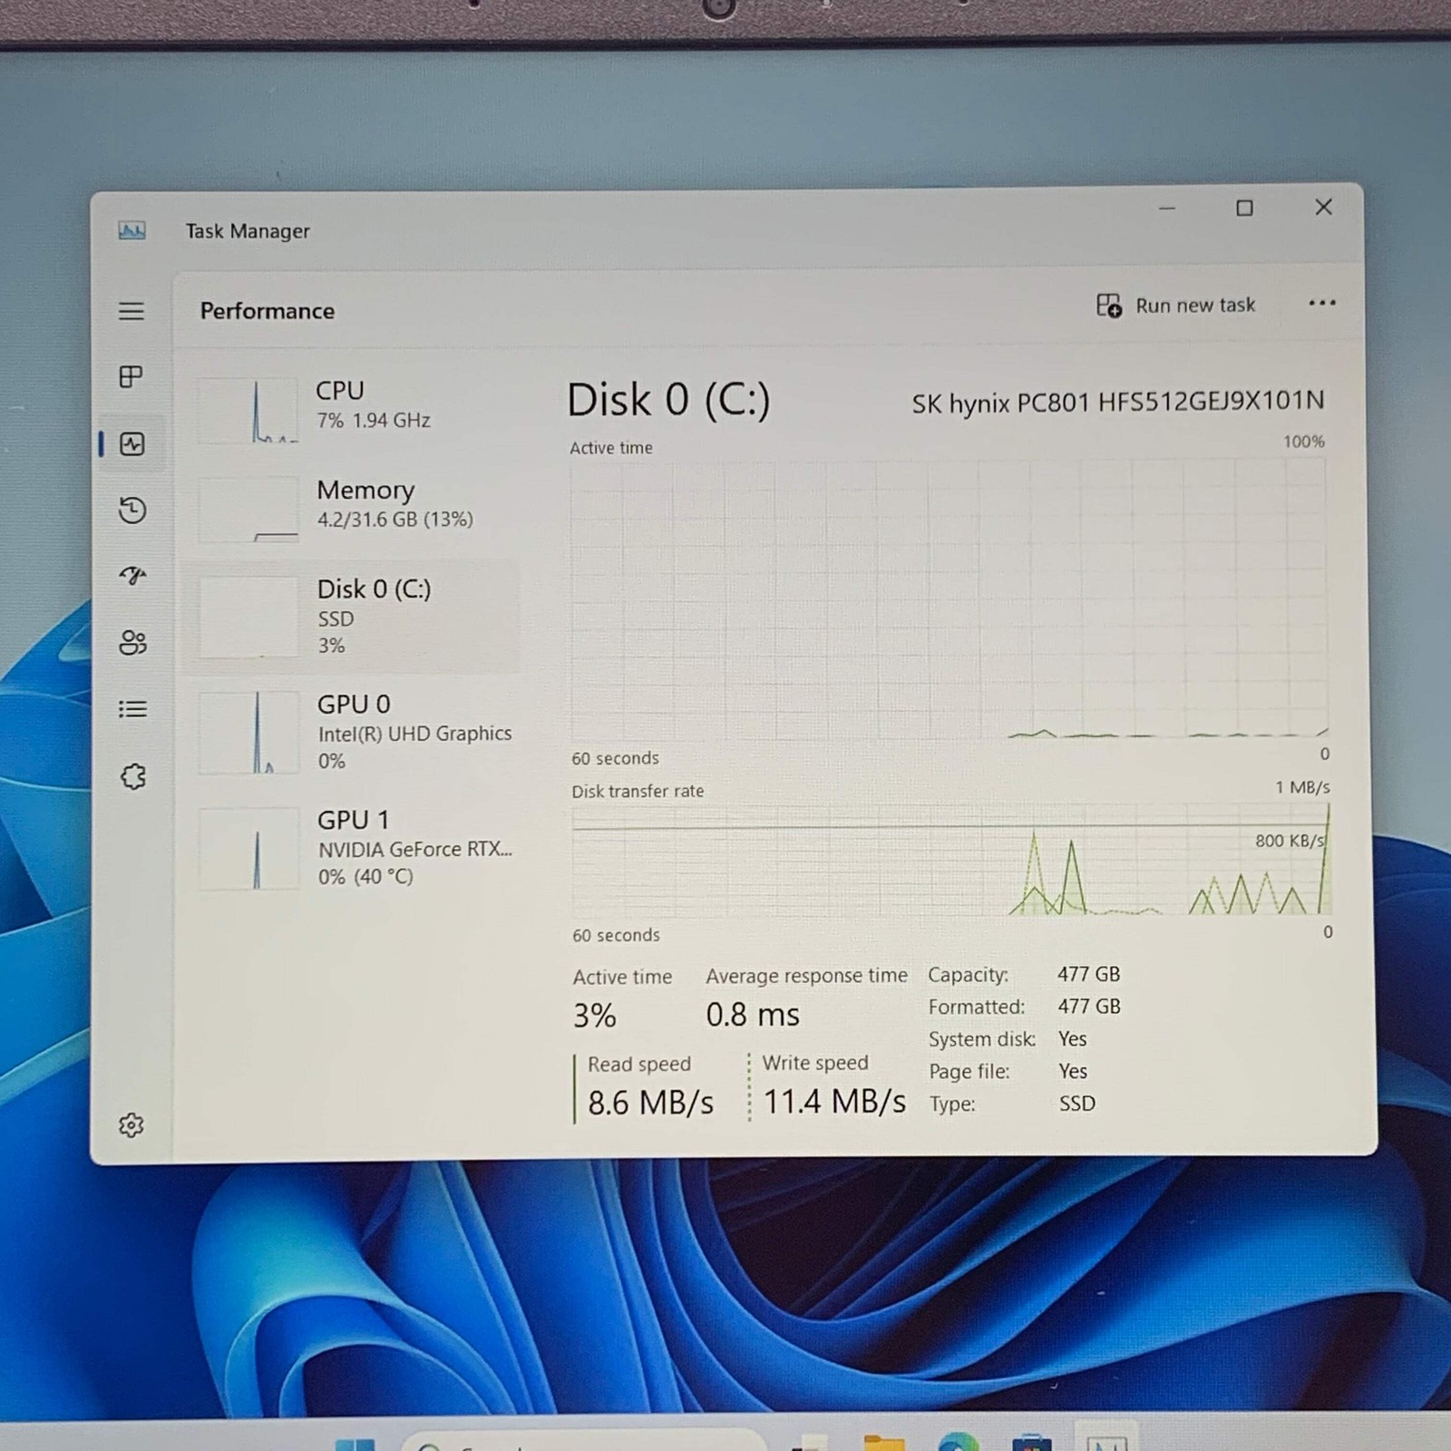Close the Task Manager window
The image size is (1451, 1451).
point(1324,208)
